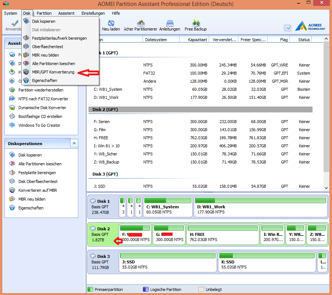This screenshot has height=295, width=332.
Task: Click Alle Partitionen loeschen icon in menu
Action: click(26, 63)
